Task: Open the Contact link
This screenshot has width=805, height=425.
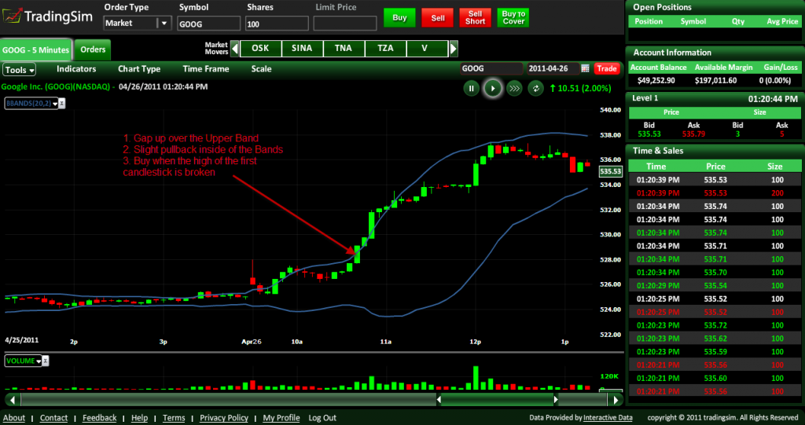Action: click(53, 418)
